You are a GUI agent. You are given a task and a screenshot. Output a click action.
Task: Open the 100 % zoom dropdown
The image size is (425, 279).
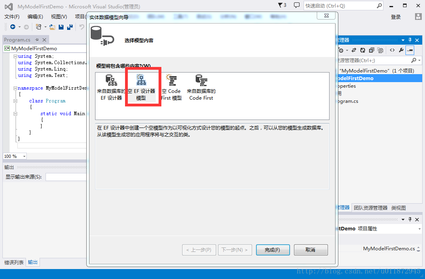(24, 156)
